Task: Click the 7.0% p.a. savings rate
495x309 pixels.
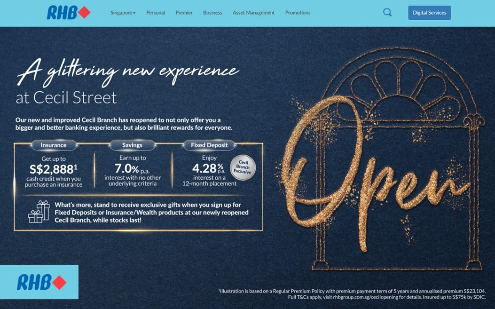Action: [132, 168]
